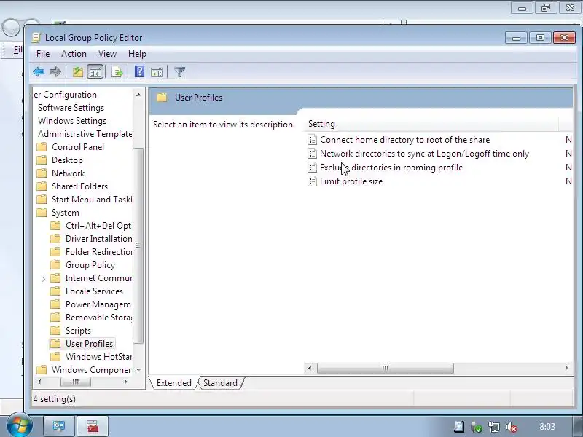Select Ctrl+Alt+Del Options folder
Viewport: 583px width, 437px height.
[98, 226]
